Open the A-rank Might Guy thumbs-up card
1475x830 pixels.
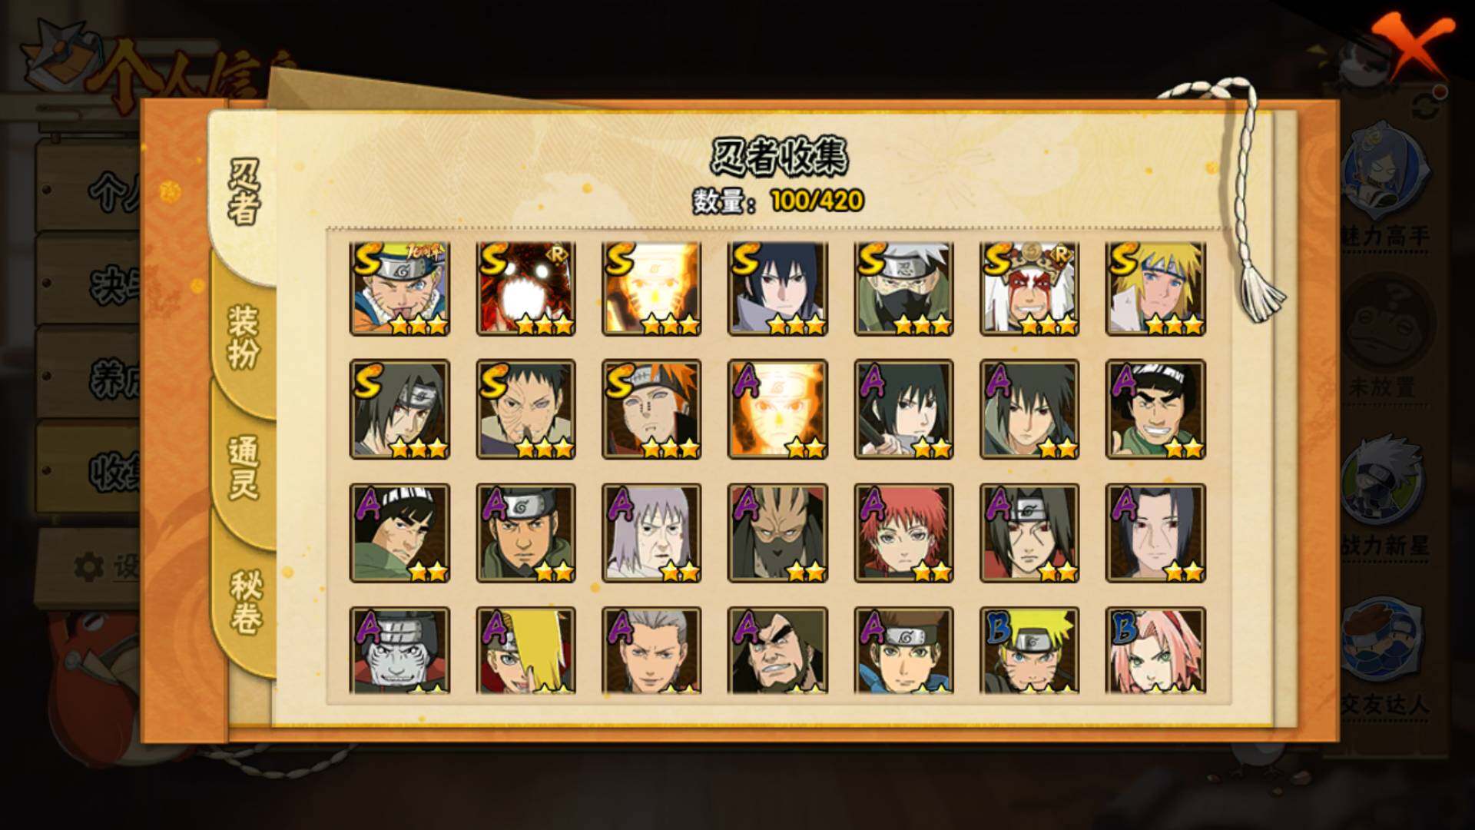(1155, 409)
